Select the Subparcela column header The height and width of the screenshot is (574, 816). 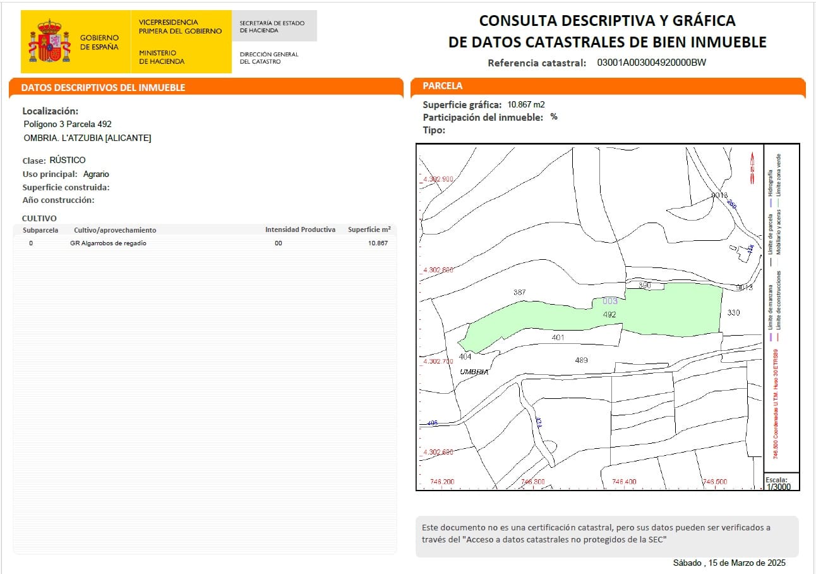pos(40,229)
